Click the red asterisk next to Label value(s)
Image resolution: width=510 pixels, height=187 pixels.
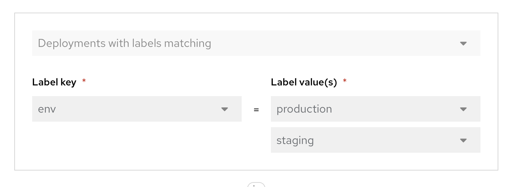(x=345, y=81)
